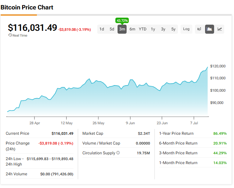234x188 pixels.
Task: Select the area chart view icon
Action: click(x=209, y=29)
